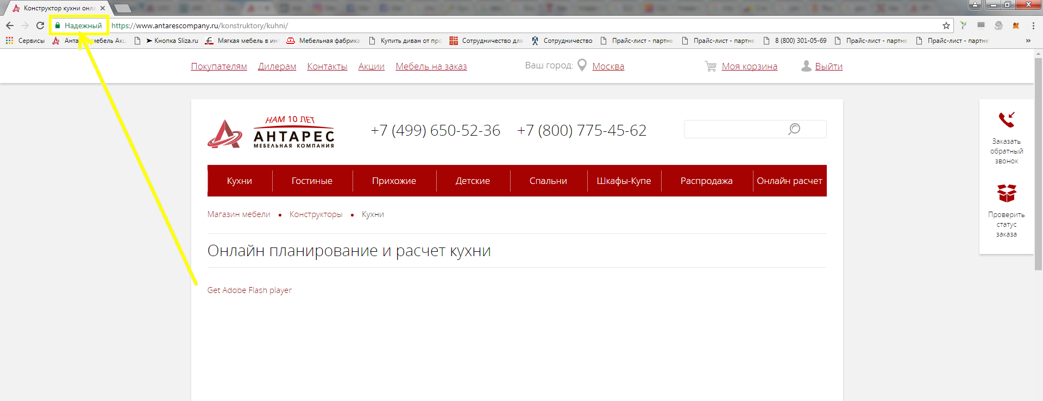Viewport: 1043px width, 401px height.
Task: Click the browser Forward arrow
Action: pyautogui.click(x=25, y=26)
